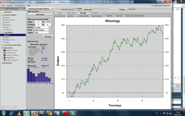Open the Table Scanner app
The height and width of the screenshot is (116, 185).
12,50
